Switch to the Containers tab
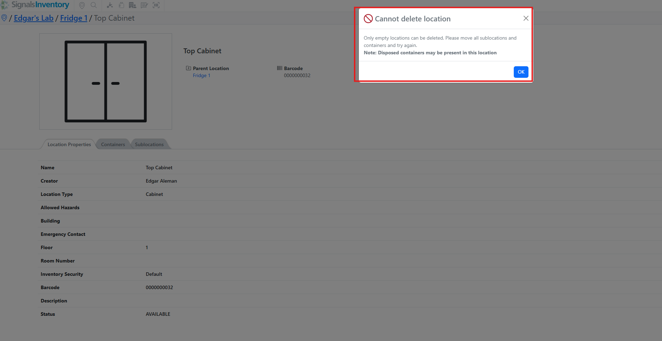 coord(113,144)
